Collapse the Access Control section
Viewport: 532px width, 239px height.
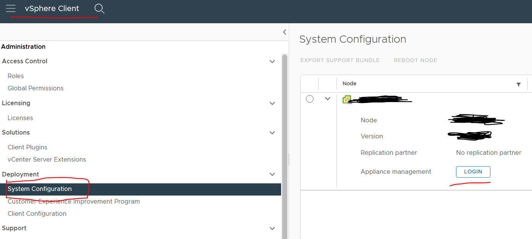click(272, 61)
